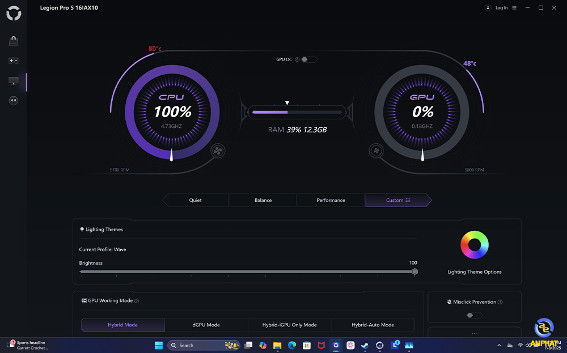Open the shopping bag store page
This screenshot has width=567, height=353.
pyautogui.click(x=14, y=41)
